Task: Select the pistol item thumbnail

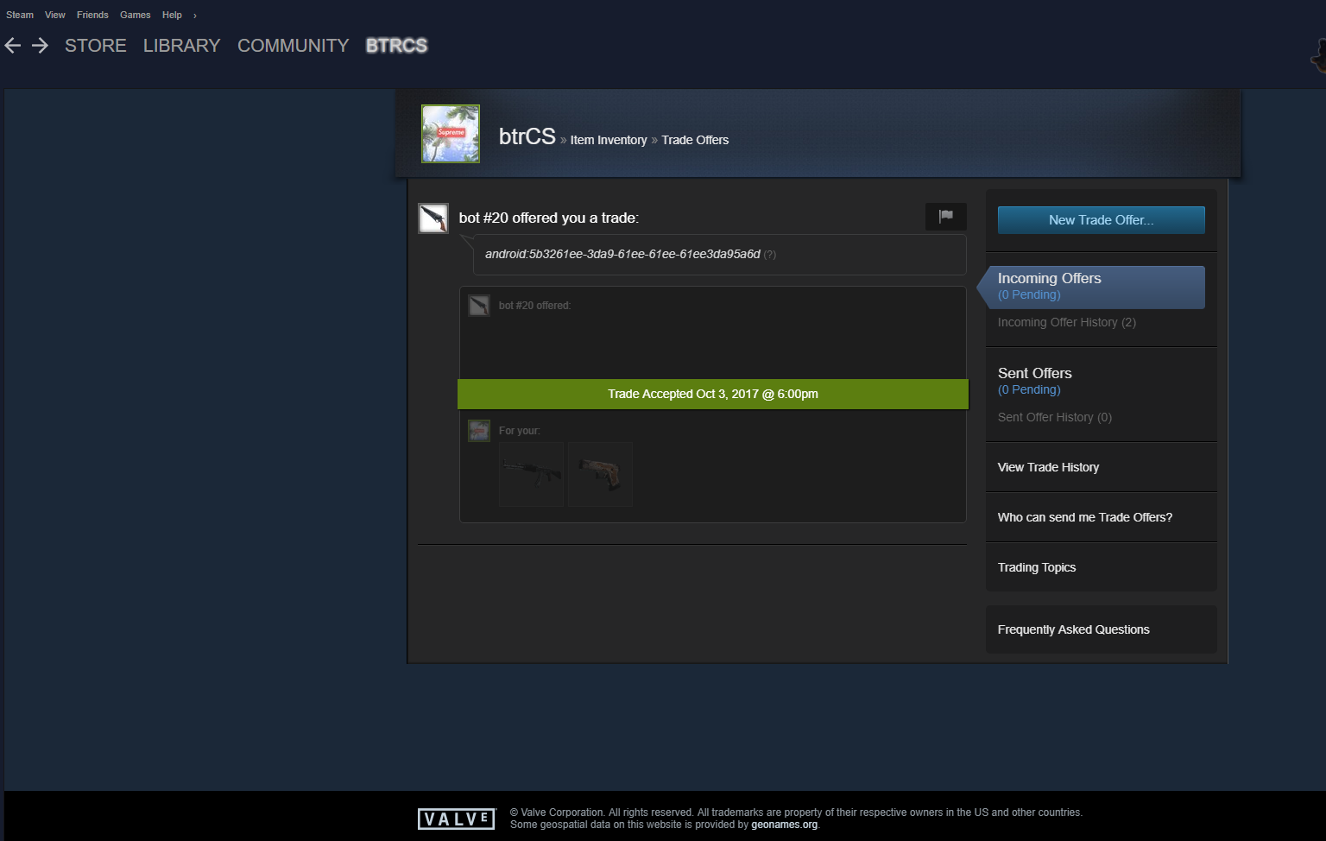Action: click(600, 474)
